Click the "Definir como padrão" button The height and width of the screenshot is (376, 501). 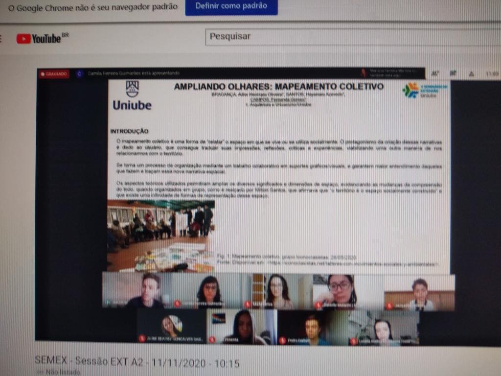[231, 6]
